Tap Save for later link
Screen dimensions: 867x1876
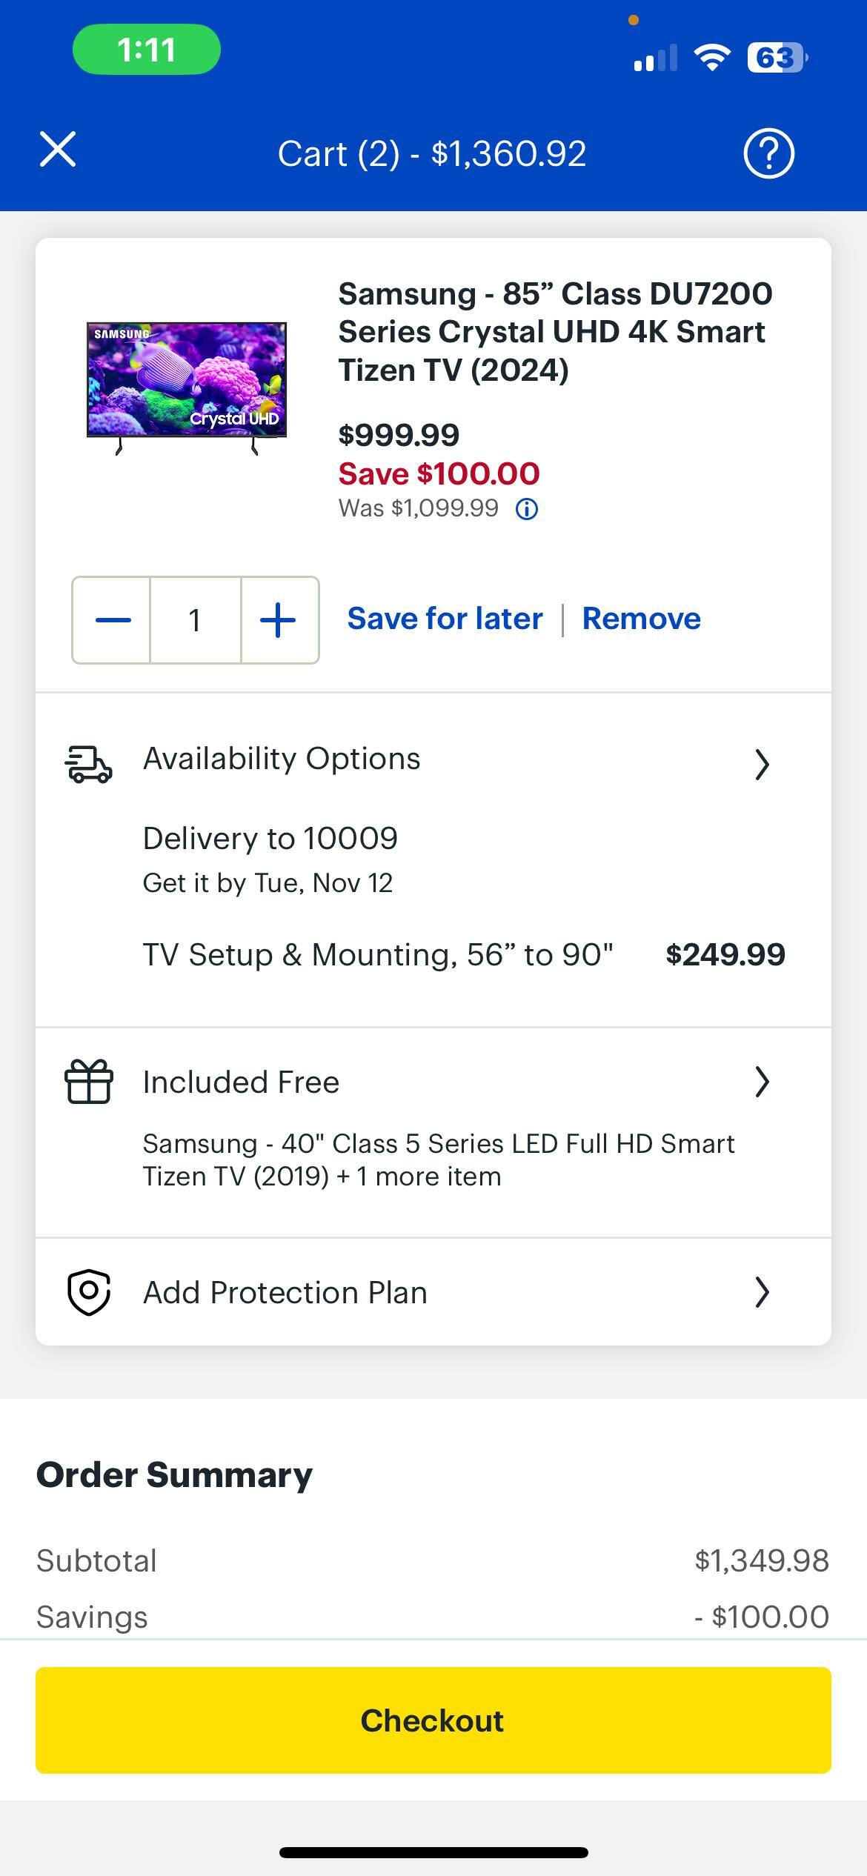(445, 619)
